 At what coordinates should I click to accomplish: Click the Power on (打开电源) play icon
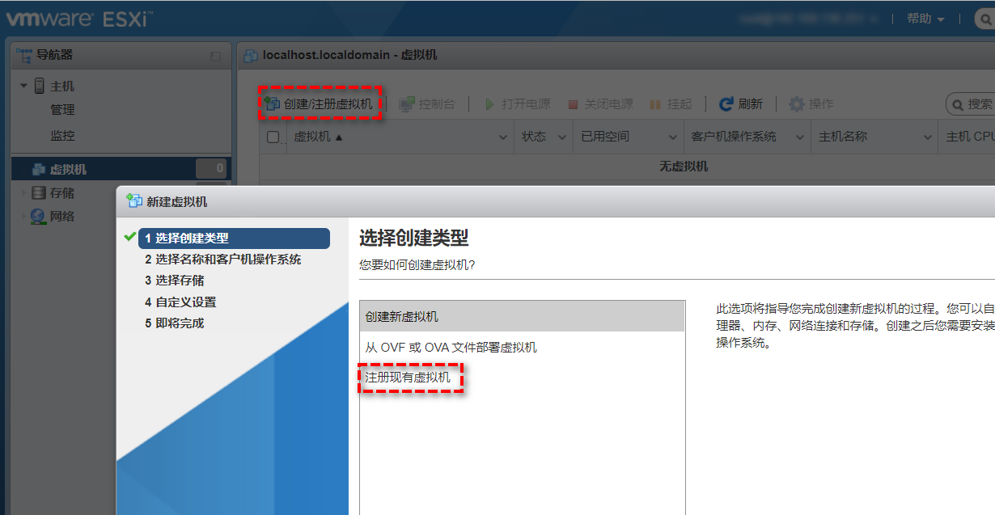pos(489,104)
